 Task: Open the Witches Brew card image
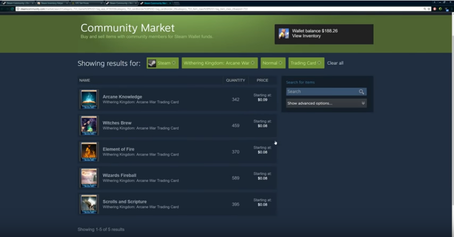89,125
